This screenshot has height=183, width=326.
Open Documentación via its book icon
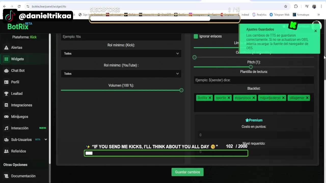[x=6, y=176]
